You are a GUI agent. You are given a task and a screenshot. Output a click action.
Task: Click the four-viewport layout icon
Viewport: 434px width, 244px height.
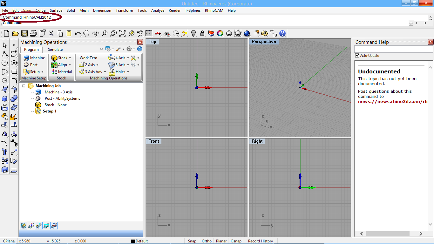149,33
